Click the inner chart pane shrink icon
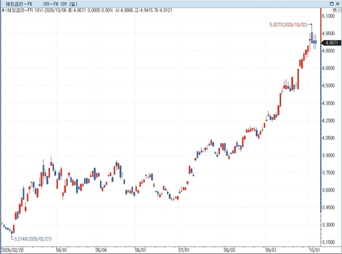This screenshot has height=254, width=342. (x=334, y=10)
